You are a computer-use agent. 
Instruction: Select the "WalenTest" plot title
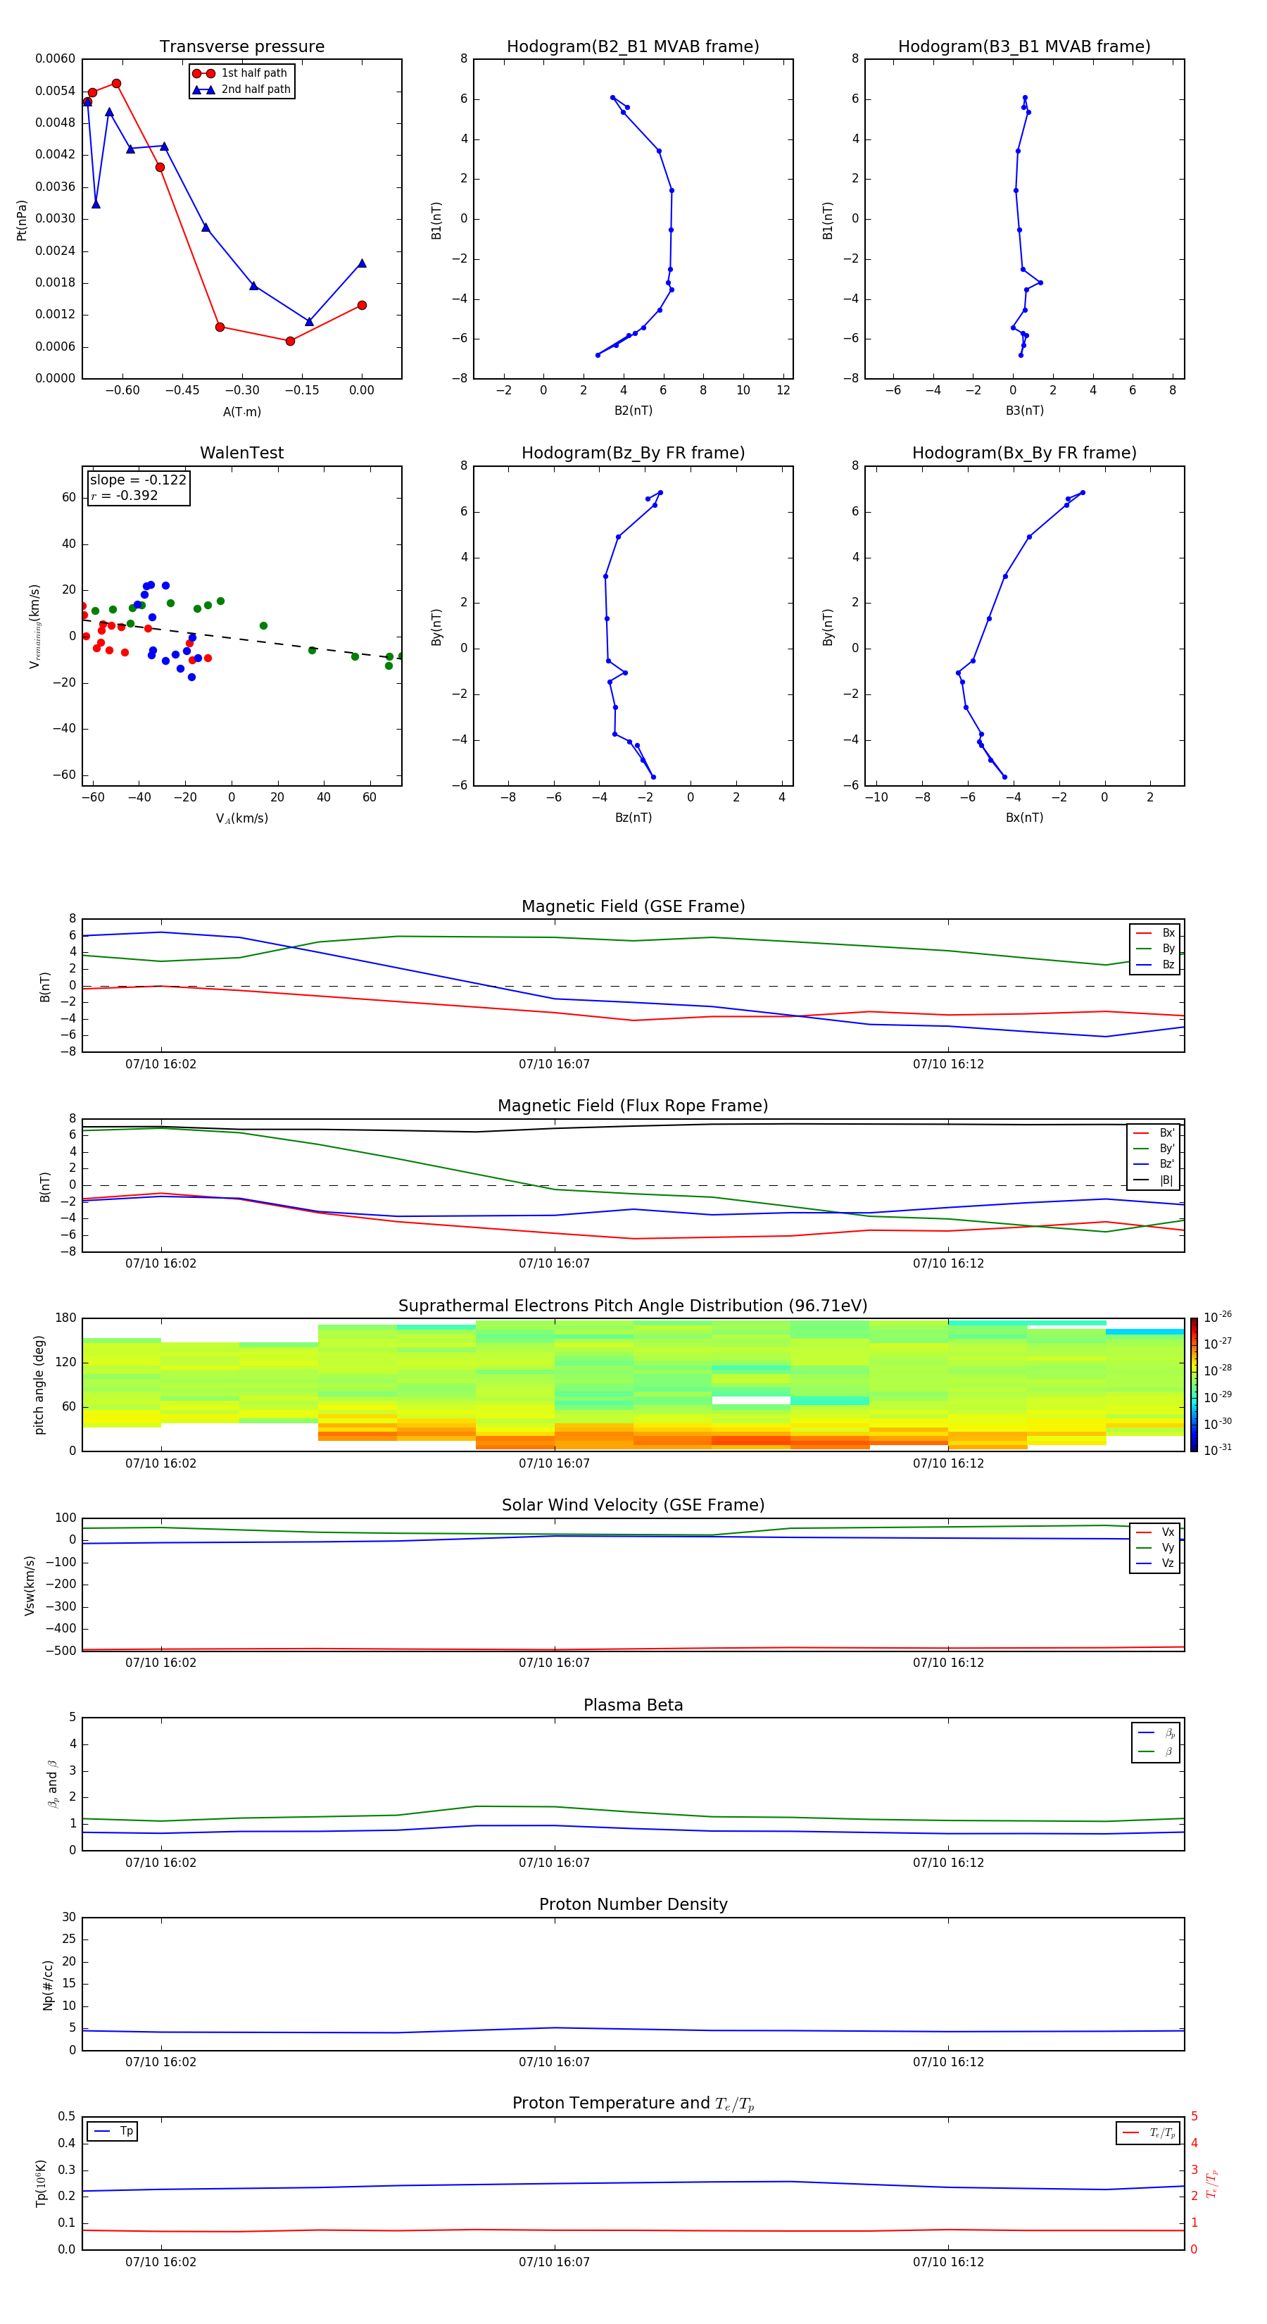click(241, 453)
